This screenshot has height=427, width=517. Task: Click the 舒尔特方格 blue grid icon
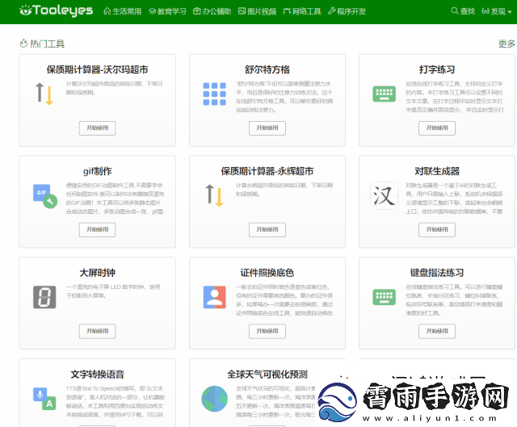(215, 94)
